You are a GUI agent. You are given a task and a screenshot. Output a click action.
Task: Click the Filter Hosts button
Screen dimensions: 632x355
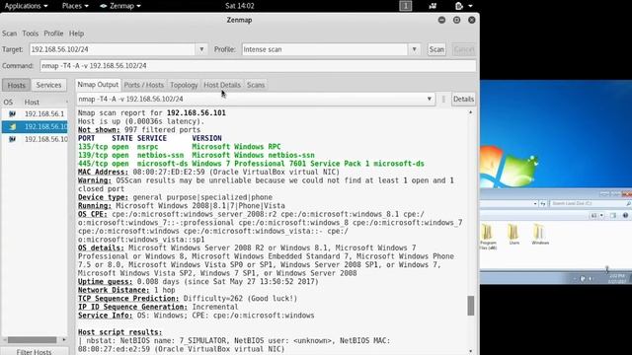[x=35, y=352]
